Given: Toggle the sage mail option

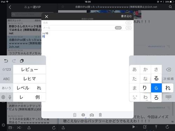Looking at the screenshot, I should coord(118,28).
